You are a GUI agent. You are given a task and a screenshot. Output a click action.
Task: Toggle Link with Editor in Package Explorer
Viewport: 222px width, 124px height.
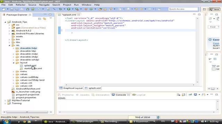pos(45,19)
